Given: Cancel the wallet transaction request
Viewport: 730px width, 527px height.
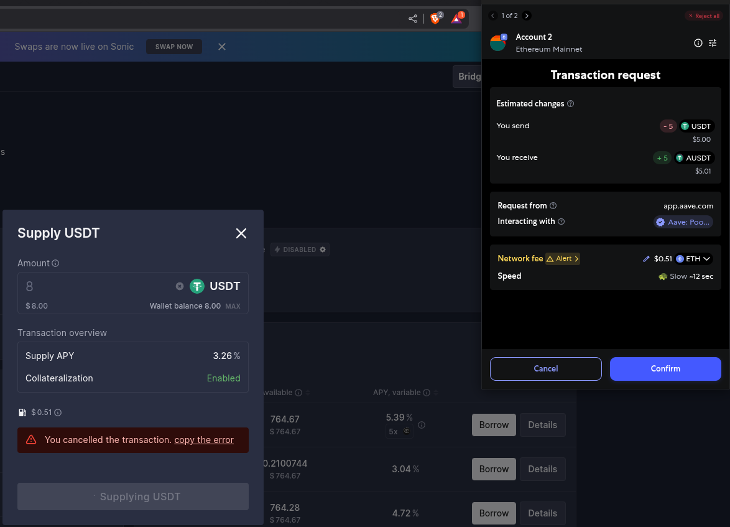Looking at the screenshot, I should (x=546, y=368).
